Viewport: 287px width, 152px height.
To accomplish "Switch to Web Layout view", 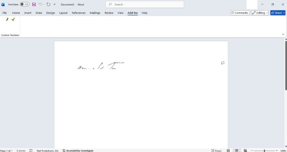I will coord(245,151).
